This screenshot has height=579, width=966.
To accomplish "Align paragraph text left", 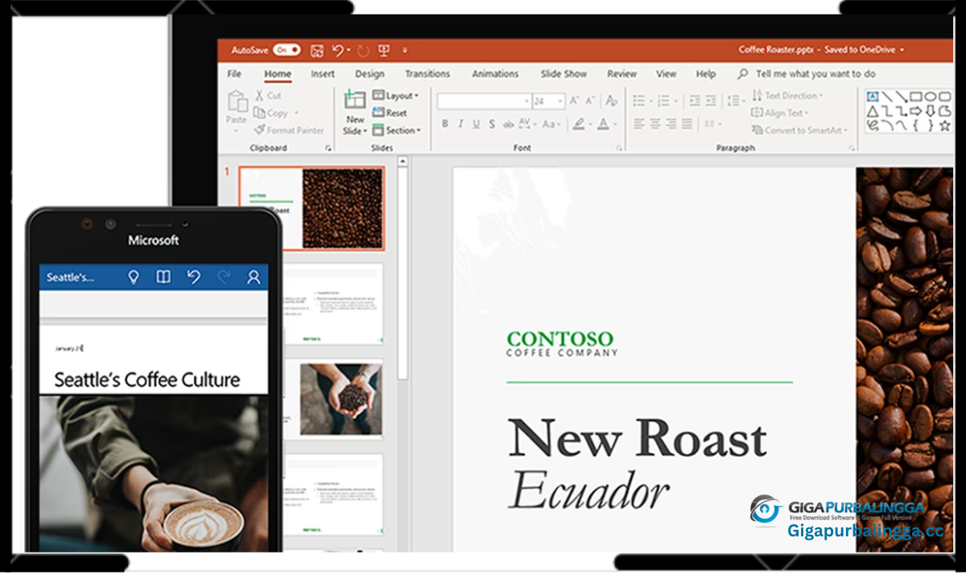I will click(x=639, y=124).
